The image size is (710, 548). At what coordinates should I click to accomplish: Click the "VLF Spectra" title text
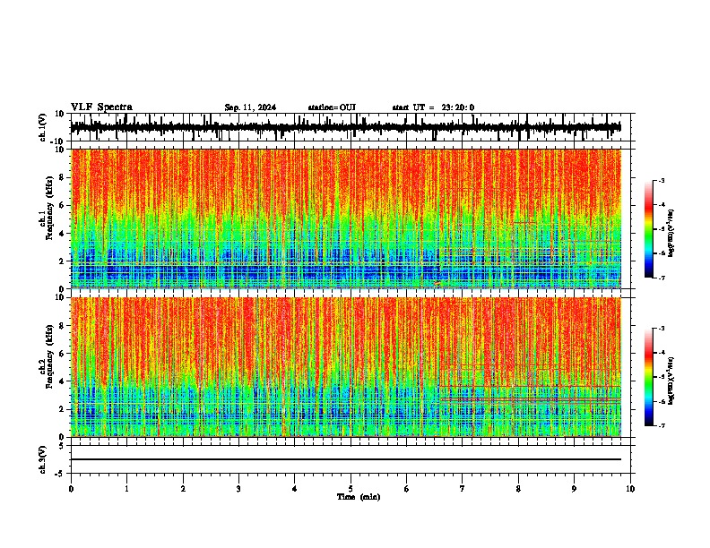tap(101, 107)
